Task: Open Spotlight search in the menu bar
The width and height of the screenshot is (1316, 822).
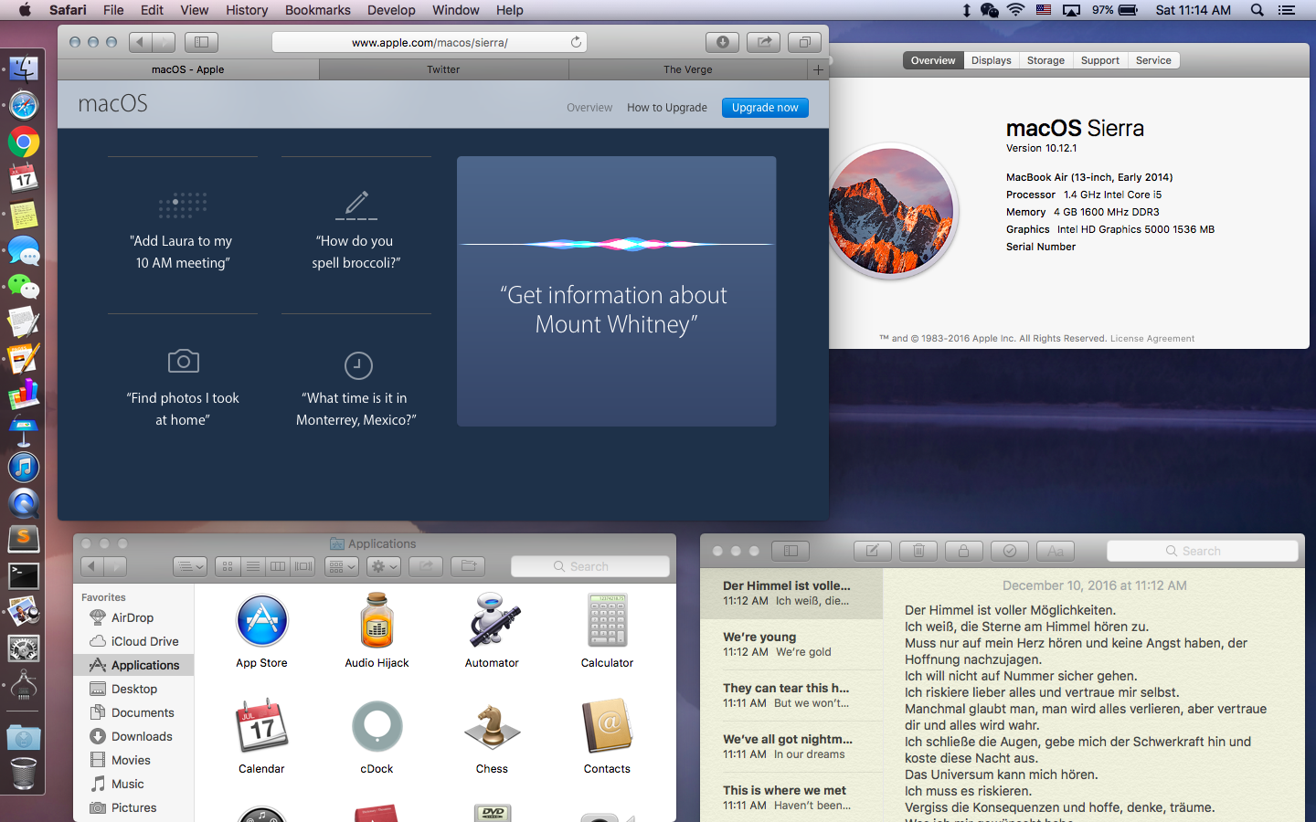Action: tap(1258, 10)
